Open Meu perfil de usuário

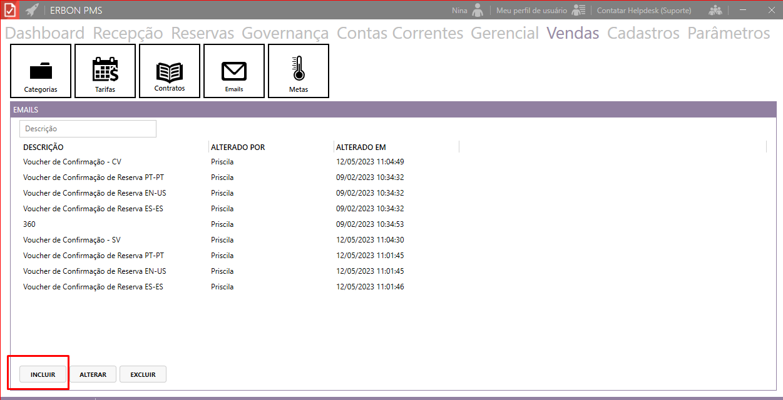click(531, 11)
